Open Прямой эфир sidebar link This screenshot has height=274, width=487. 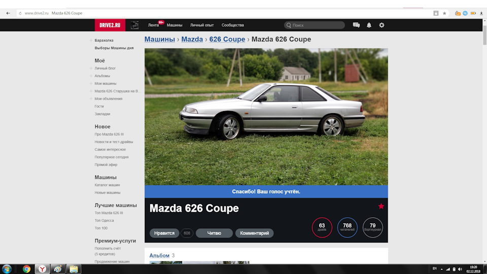[106, 164]
